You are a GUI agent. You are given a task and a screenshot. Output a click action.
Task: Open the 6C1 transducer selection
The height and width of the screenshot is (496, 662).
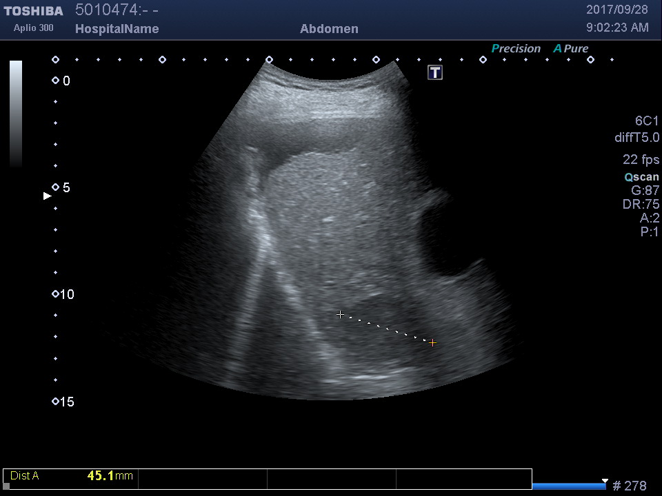[x=647, y=121]
